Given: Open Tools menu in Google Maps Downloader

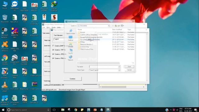Looking at the screenshot, I should 53,27.
